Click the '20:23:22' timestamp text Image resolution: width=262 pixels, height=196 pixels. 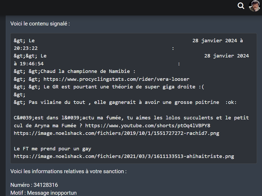(26, 48)
